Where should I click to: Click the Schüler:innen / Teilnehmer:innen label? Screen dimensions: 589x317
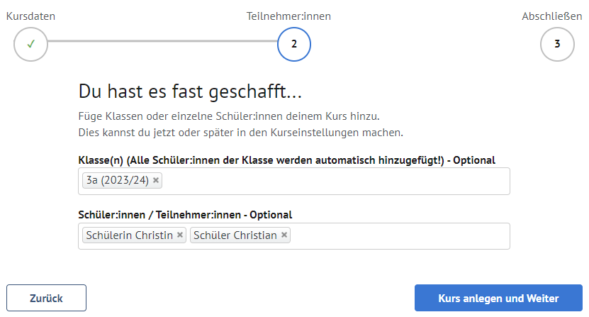(x=184, y=214)
